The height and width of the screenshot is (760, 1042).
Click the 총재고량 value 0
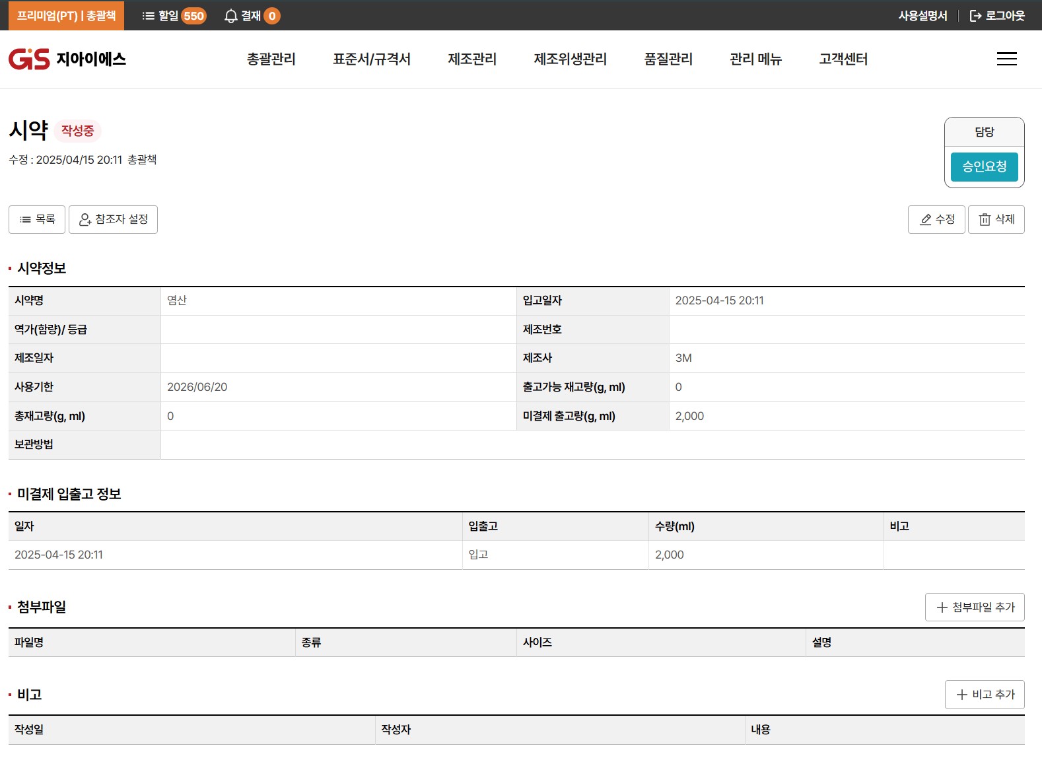pyautogui.click(x=170, y=416)
